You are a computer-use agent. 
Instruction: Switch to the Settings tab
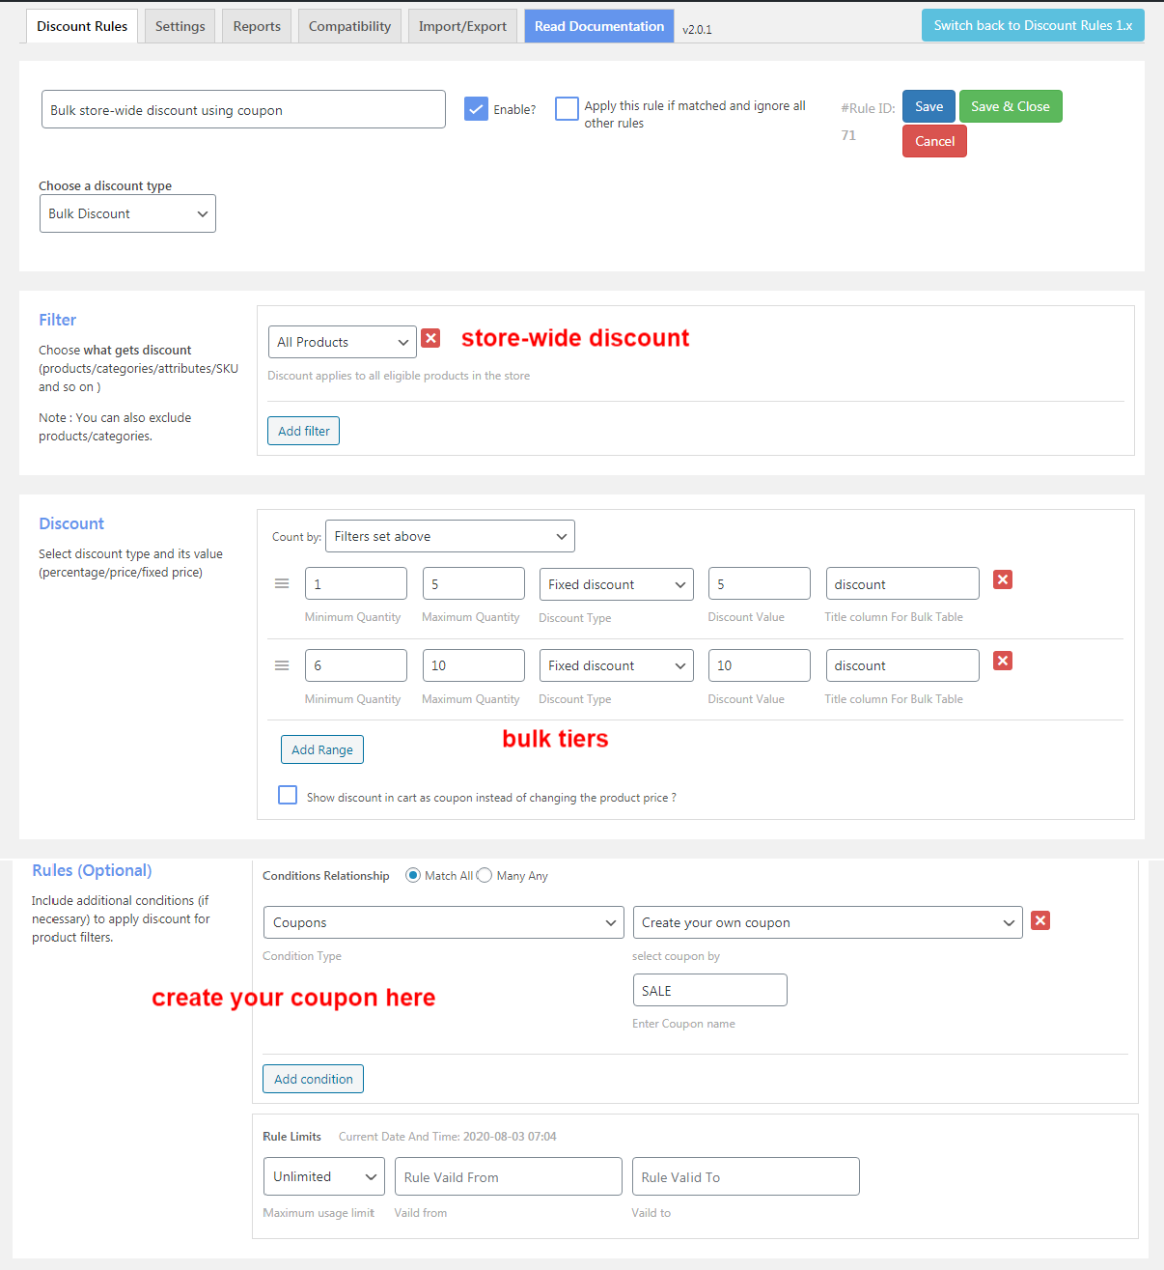click(180, 26)
